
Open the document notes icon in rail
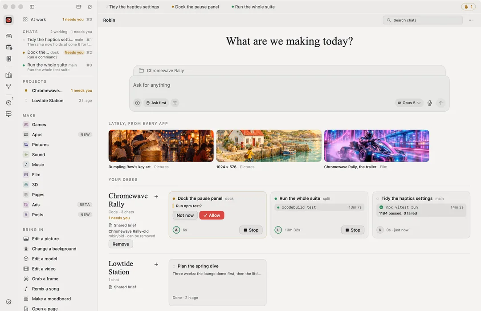coord(8,59)
